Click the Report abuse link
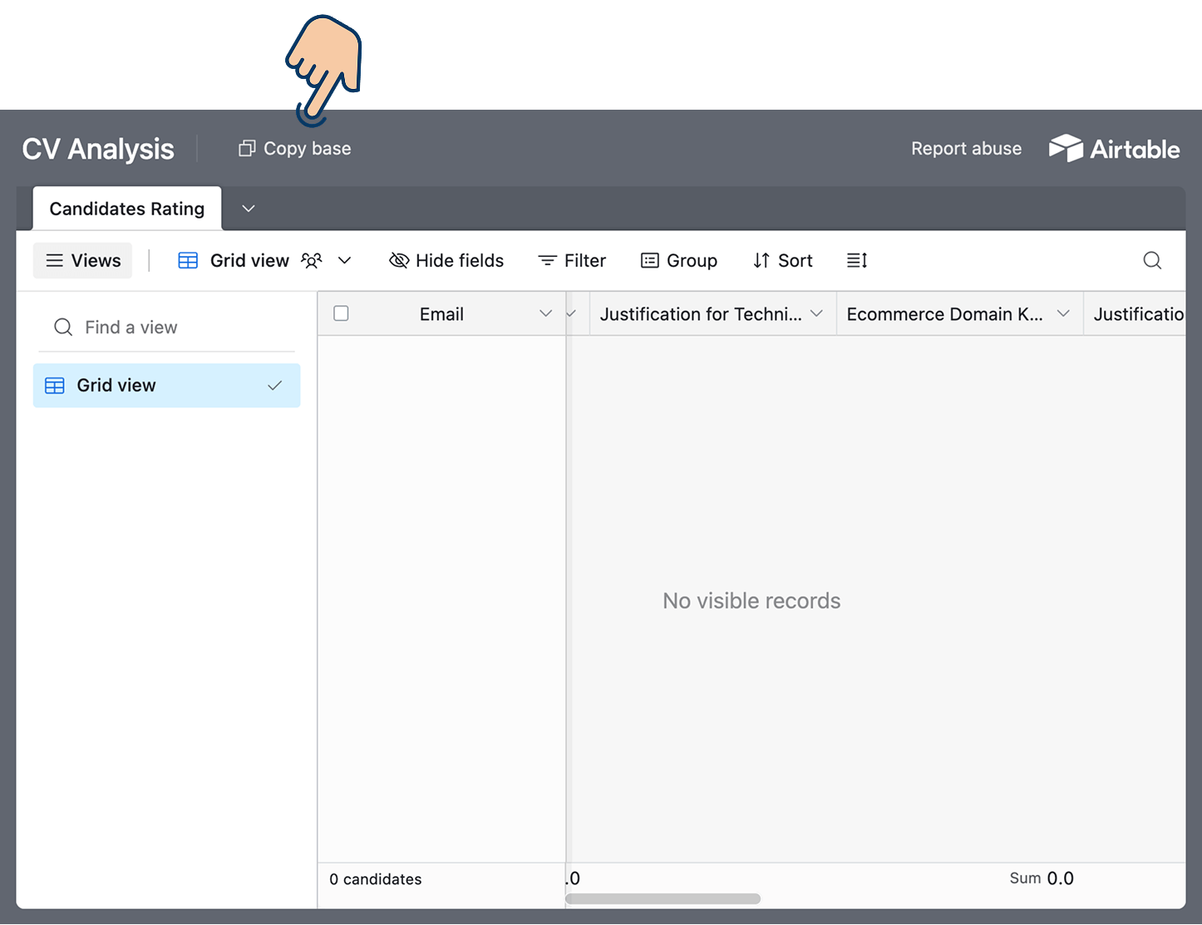Image resolution: width=1202 pixels, height=925 pixels. [x=966, y=148]
